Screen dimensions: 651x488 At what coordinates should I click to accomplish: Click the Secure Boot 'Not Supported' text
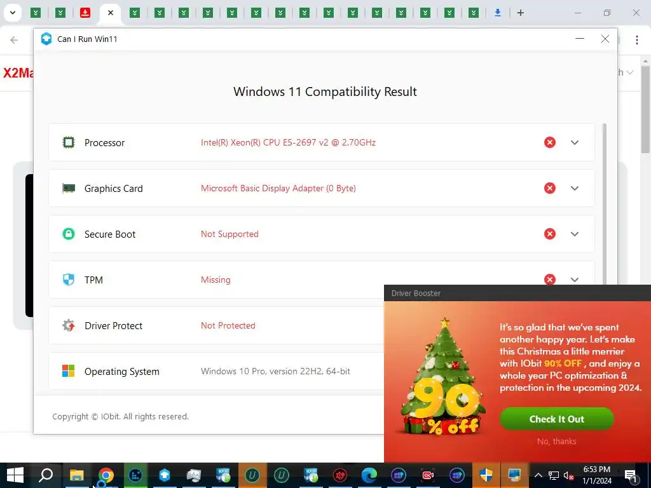point(230,234)
